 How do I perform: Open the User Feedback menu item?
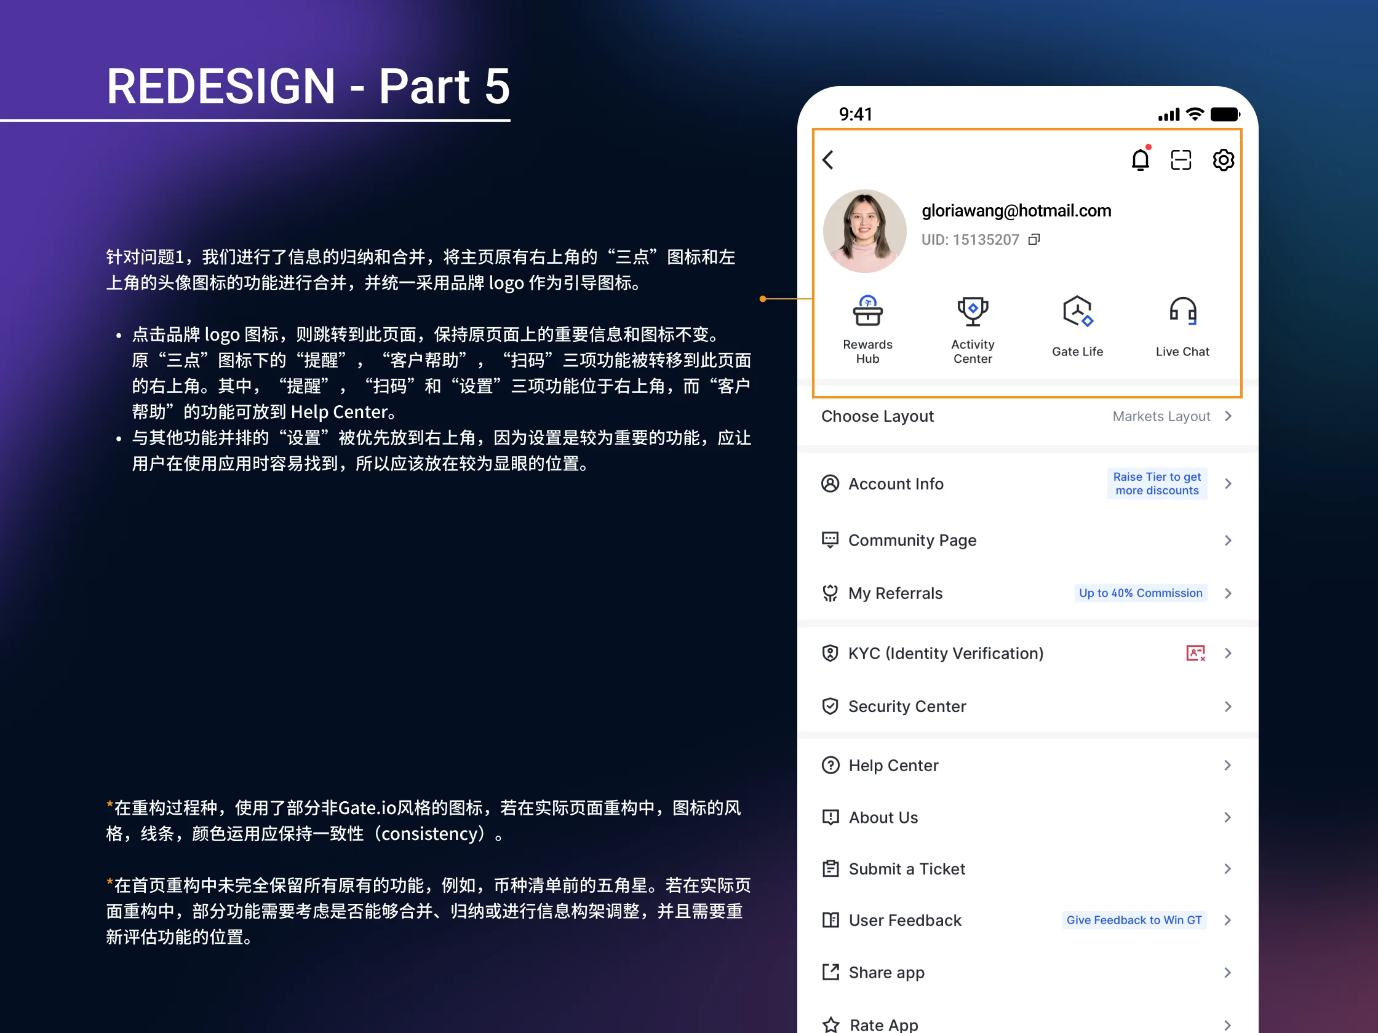tap(1028, 920)
